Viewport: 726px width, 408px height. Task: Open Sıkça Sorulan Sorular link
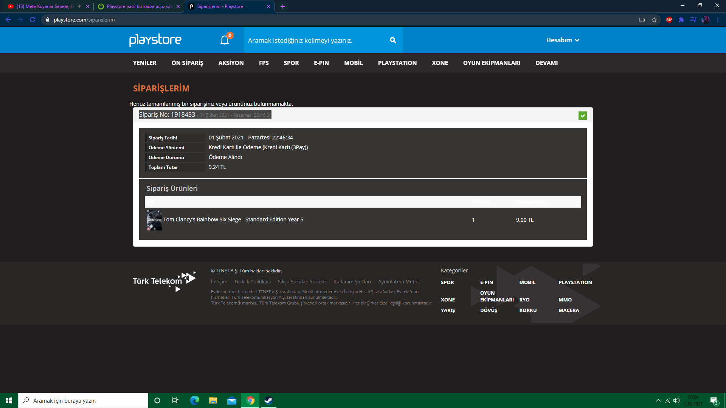(302, 282)
